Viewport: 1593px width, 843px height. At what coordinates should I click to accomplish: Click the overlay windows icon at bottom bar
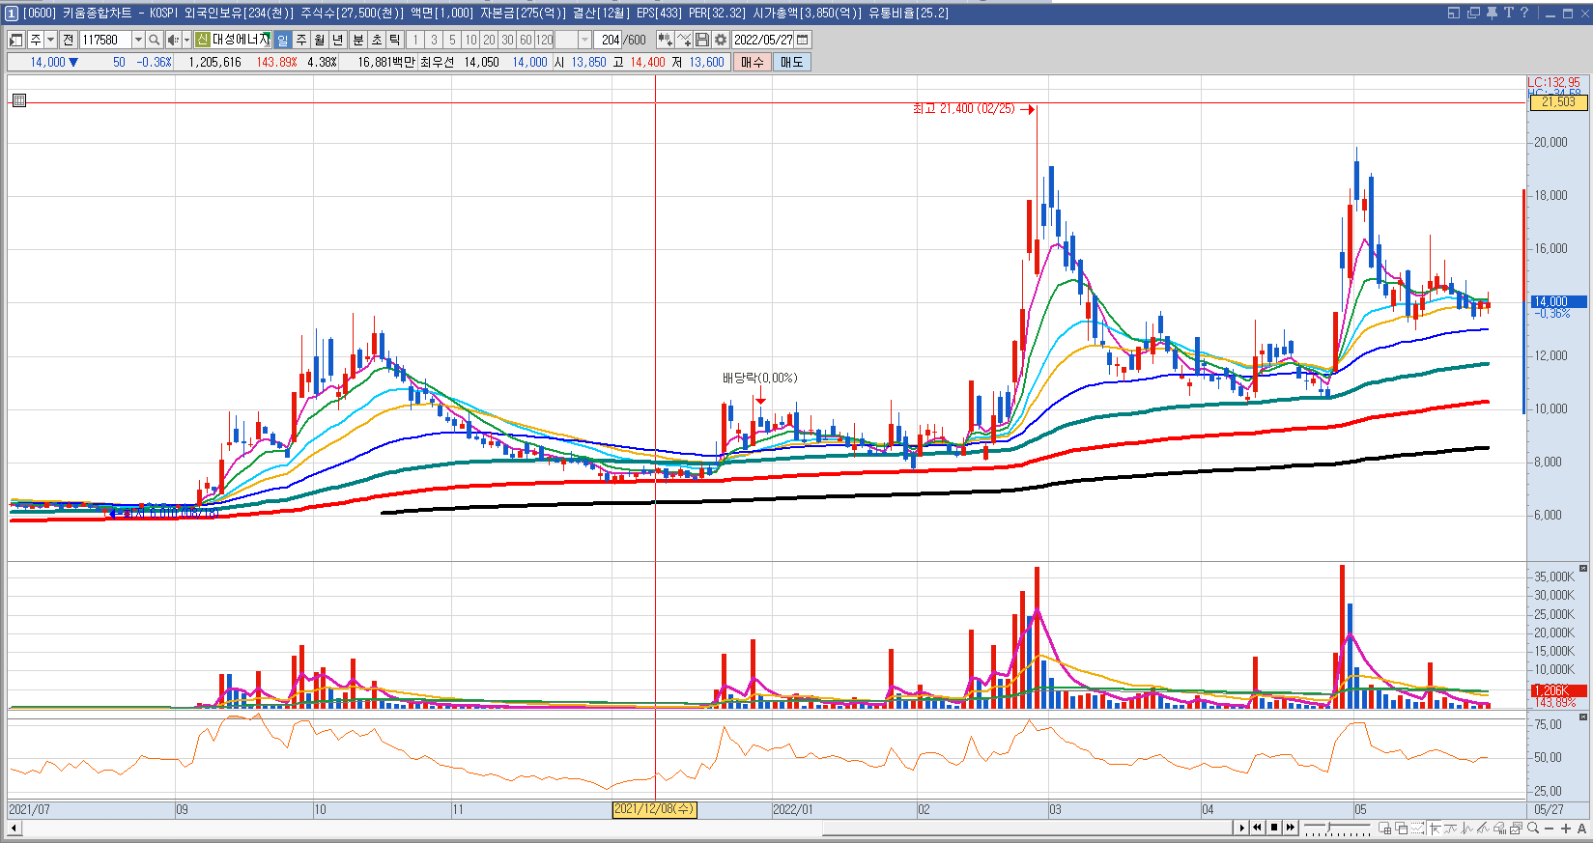(x=1401, y=828)
